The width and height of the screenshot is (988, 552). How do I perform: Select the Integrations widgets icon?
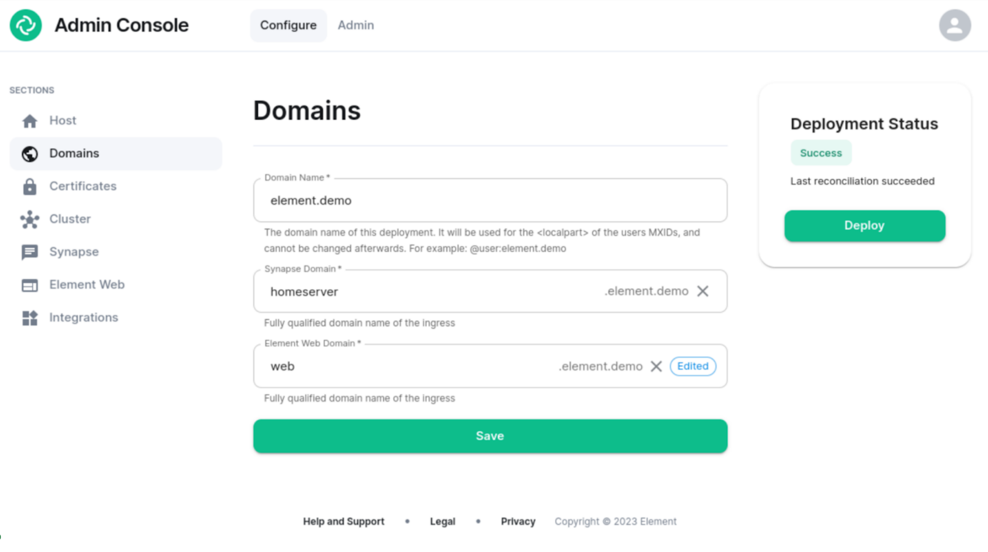(x=29, y=318)
